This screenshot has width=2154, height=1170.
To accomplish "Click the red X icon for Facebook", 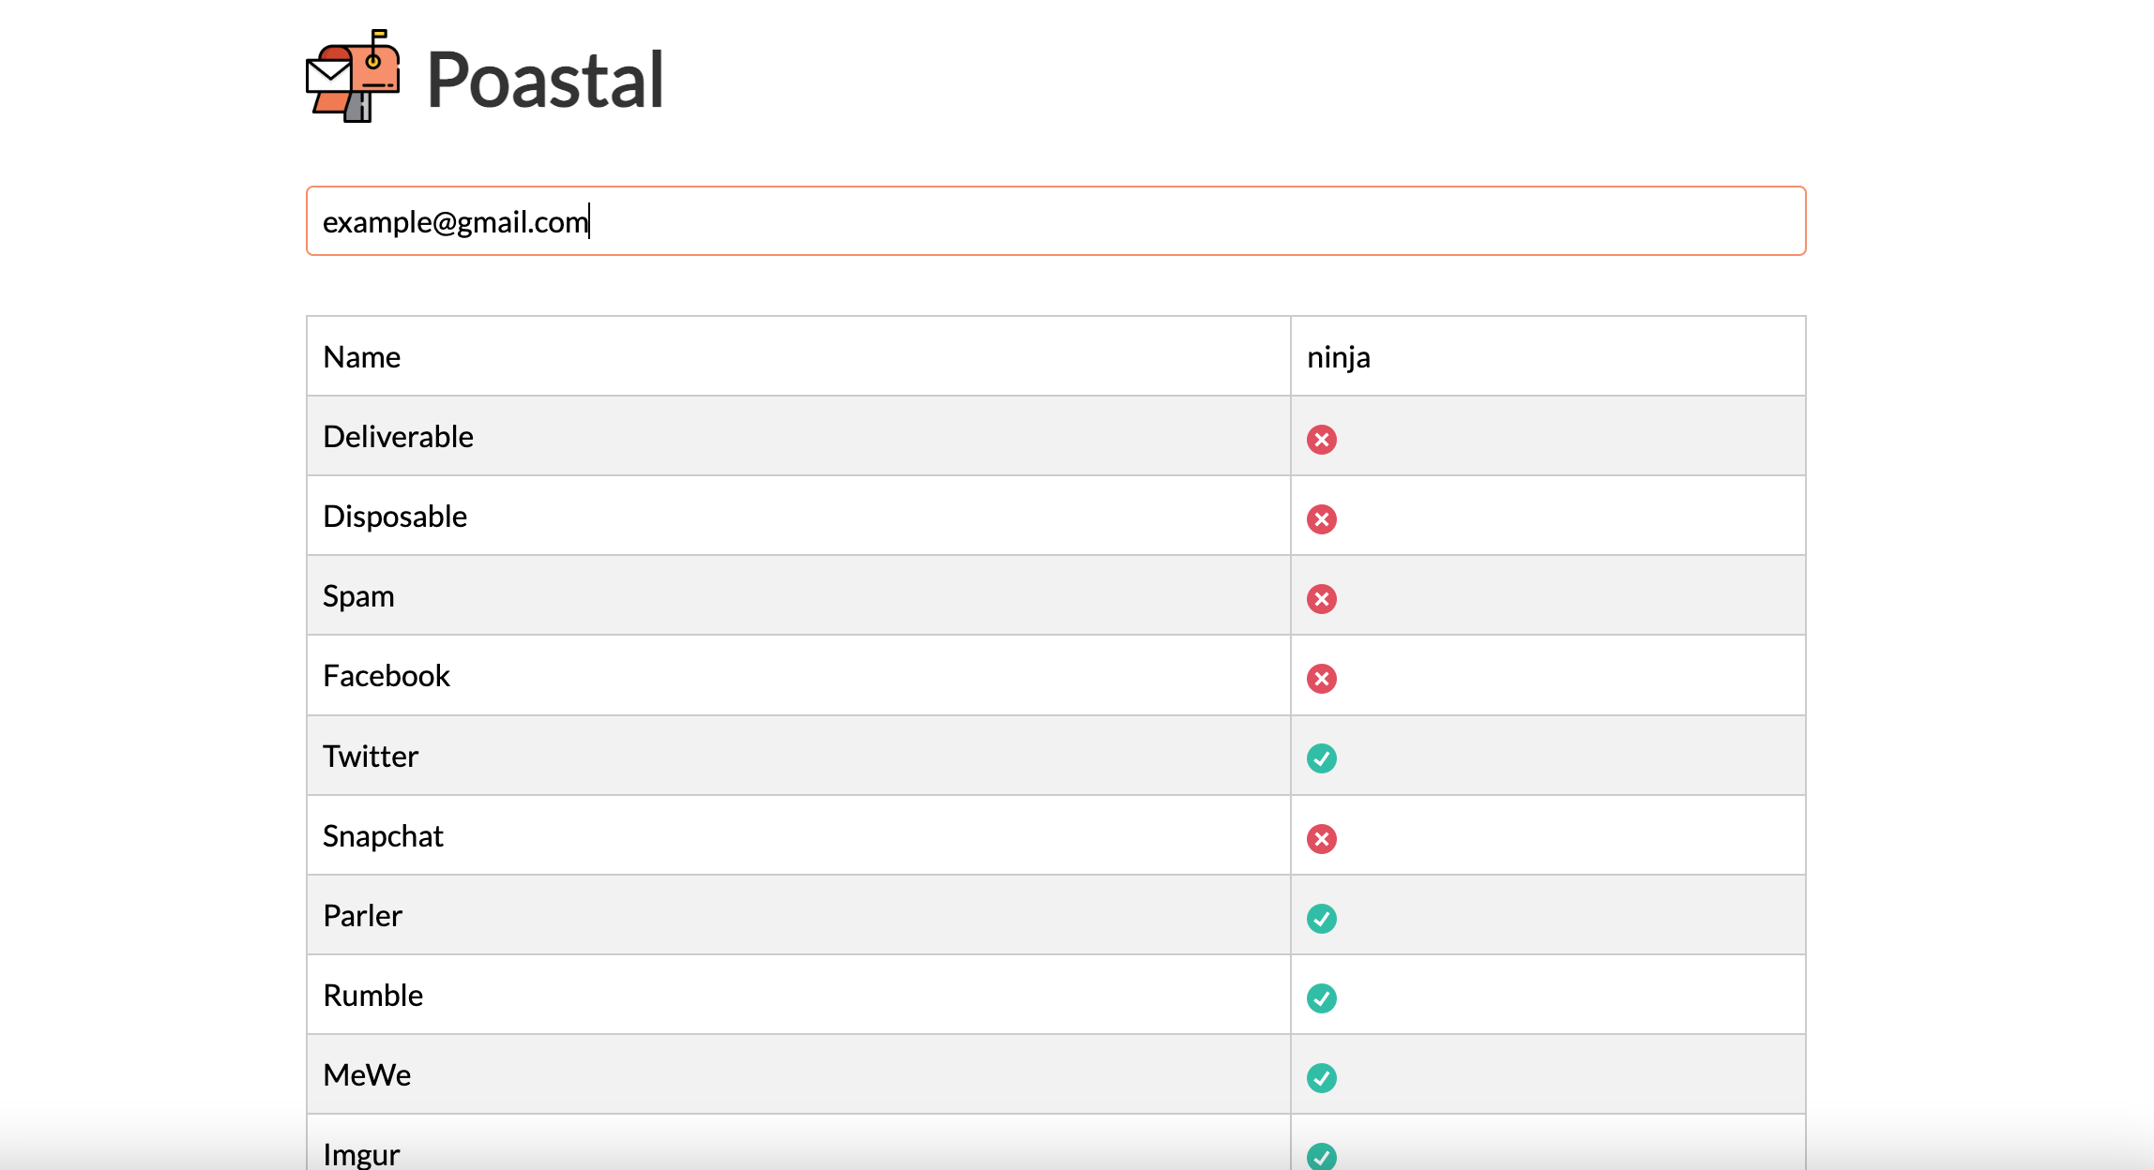I will [1322, 678].
